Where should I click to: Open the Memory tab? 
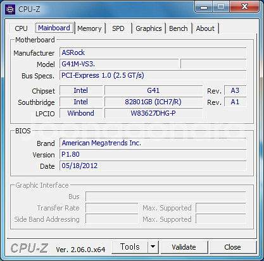pos(89,28)
